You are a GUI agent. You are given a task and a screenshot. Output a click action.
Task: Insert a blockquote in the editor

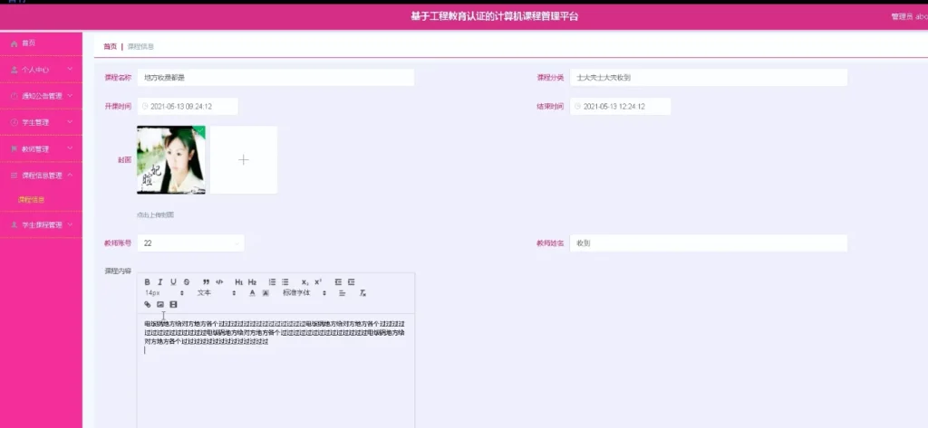tap(207, 281)
